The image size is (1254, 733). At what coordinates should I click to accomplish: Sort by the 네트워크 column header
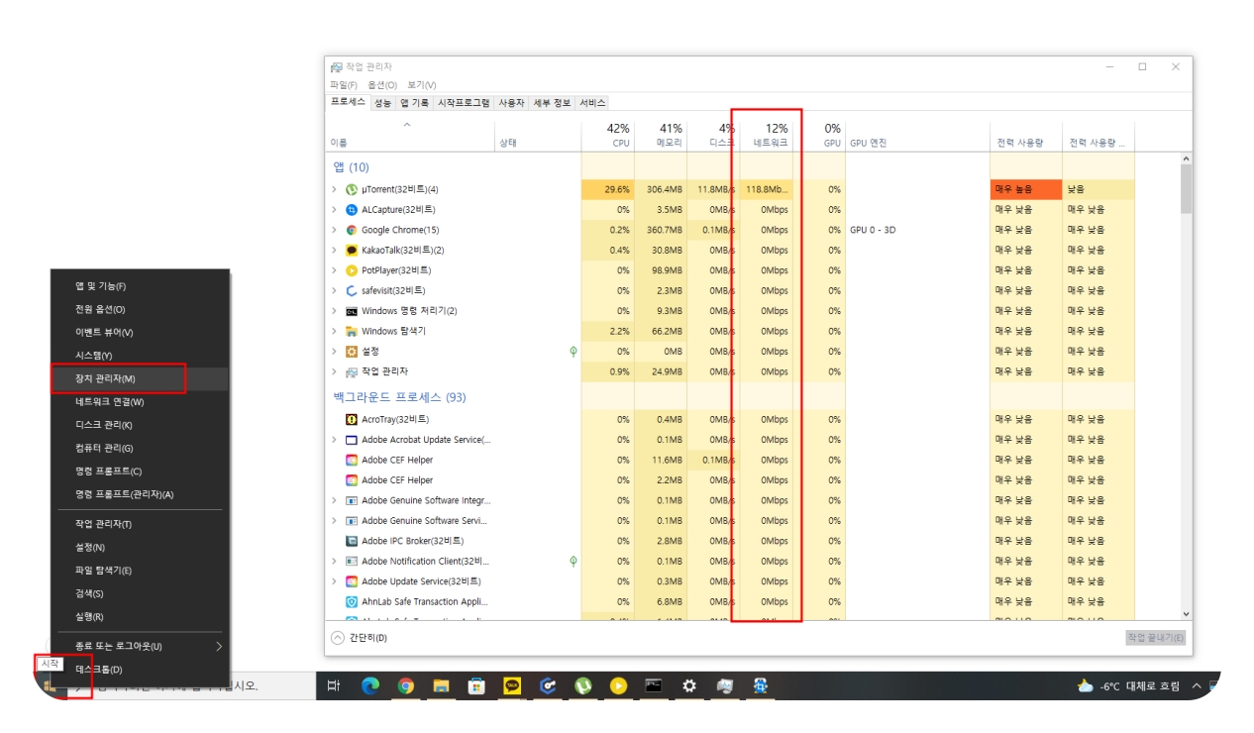click(x=766, y=136)
